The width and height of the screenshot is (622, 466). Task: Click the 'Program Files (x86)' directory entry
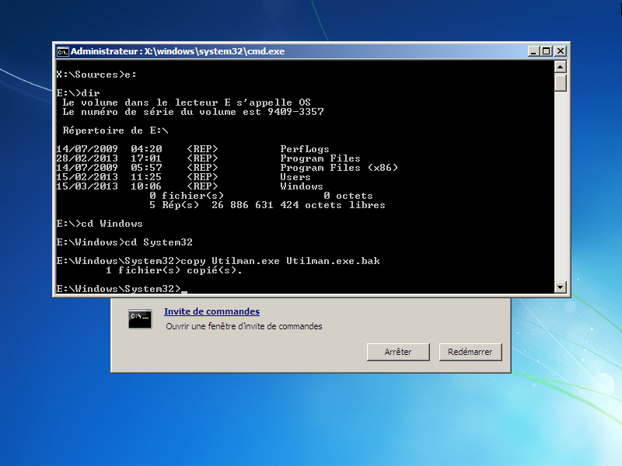[x=339, y=168]
